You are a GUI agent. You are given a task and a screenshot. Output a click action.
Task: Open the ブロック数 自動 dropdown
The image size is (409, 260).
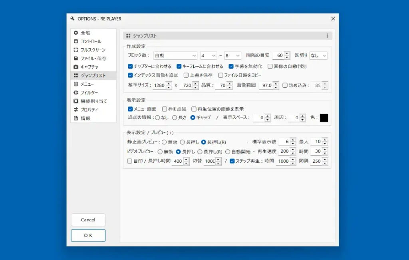[x=175, y=55]
